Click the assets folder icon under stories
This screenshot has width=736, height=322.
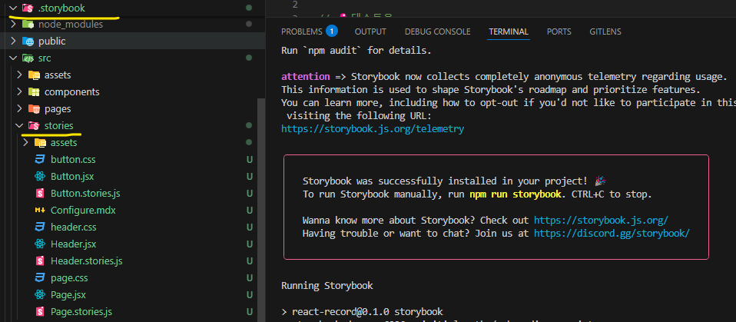point(40,143)
